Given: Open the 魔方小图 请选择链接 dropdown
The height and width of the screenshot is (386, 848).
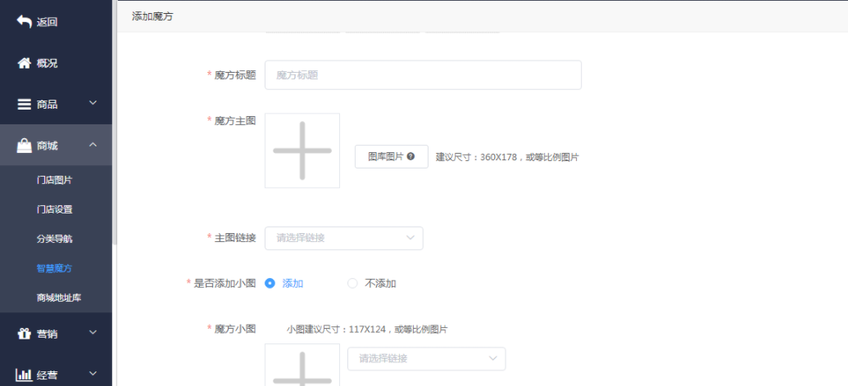Looking at the screenshot, I should point(426,358).
